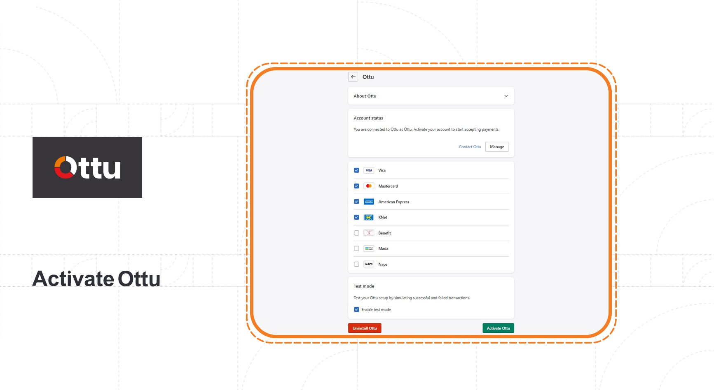This screenshot has height=390, width=714.
Task: Enable the Benefit payment checkbox
Action: tap(356, 233)
